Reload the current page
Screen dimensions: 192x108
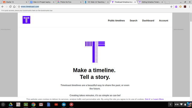[10, 7]
